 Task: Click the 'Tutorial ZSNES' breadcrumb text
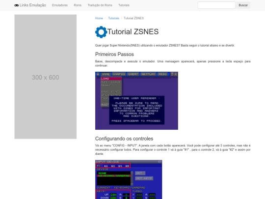pos(133,18)
